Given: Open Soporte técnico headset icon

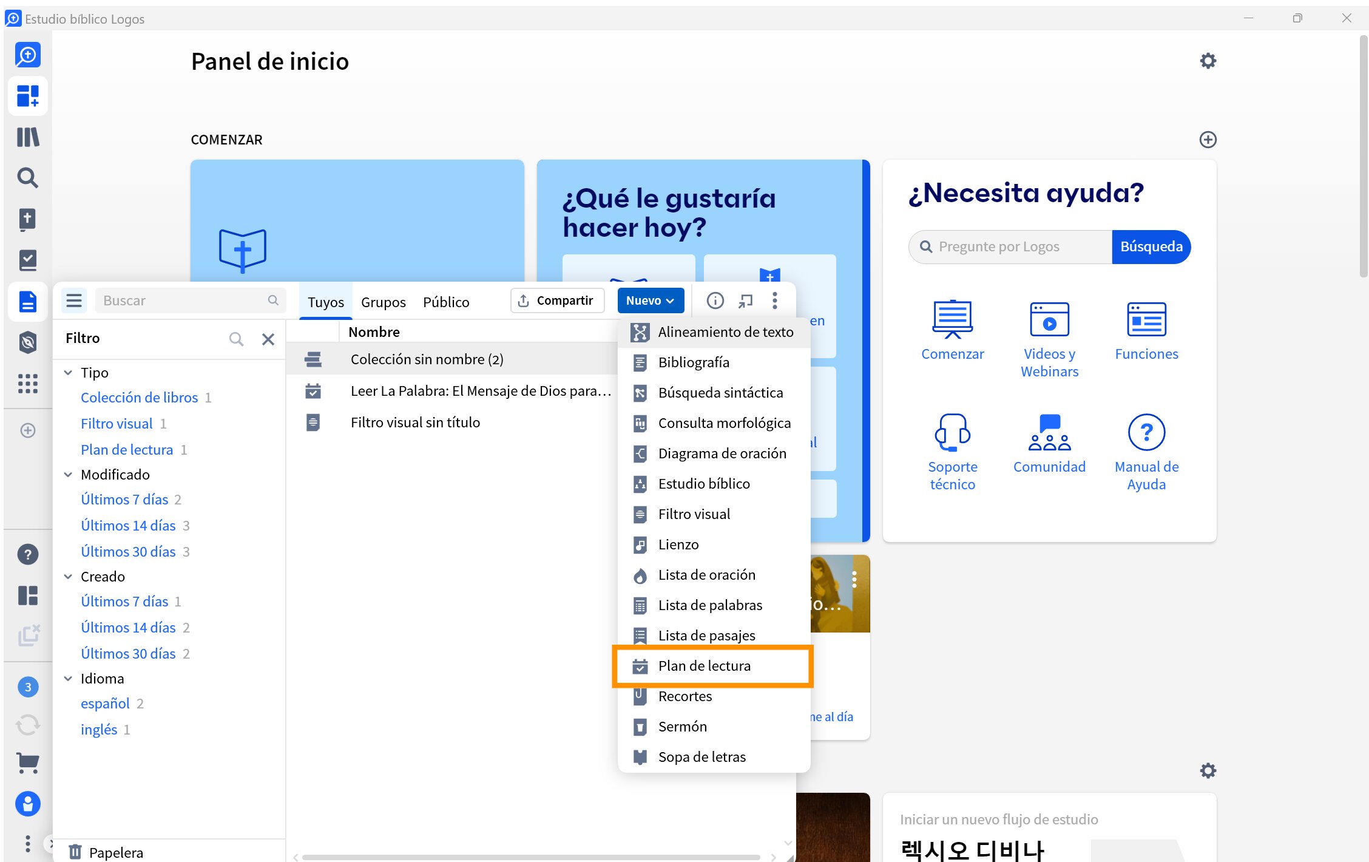Looking at the screenshot, I should click(x=953, y=432).
